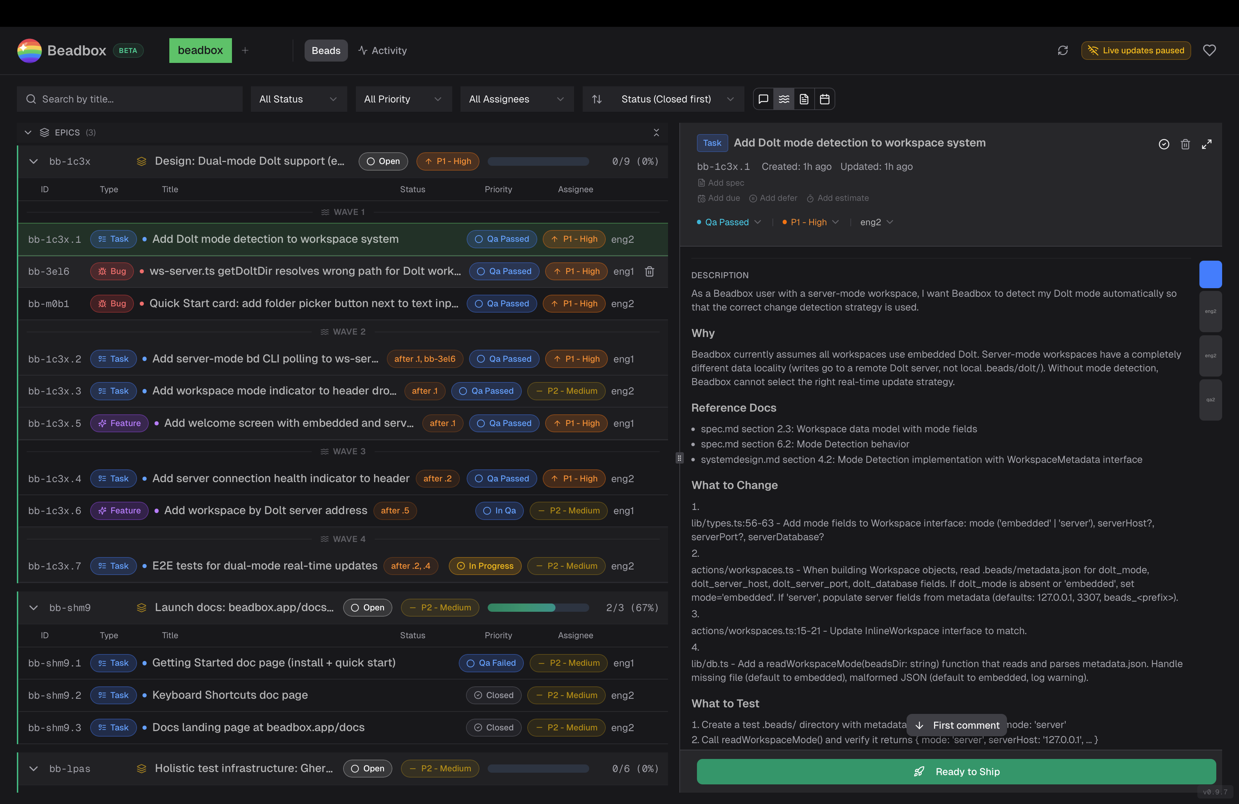1239x804 pixels.
Task: Click the refresh icon in the header
Action: coord(1062,51)
